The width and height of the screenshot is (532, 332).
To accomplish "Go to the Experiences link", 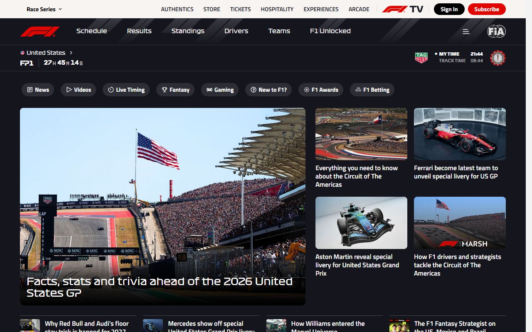I will click(321, 9).
